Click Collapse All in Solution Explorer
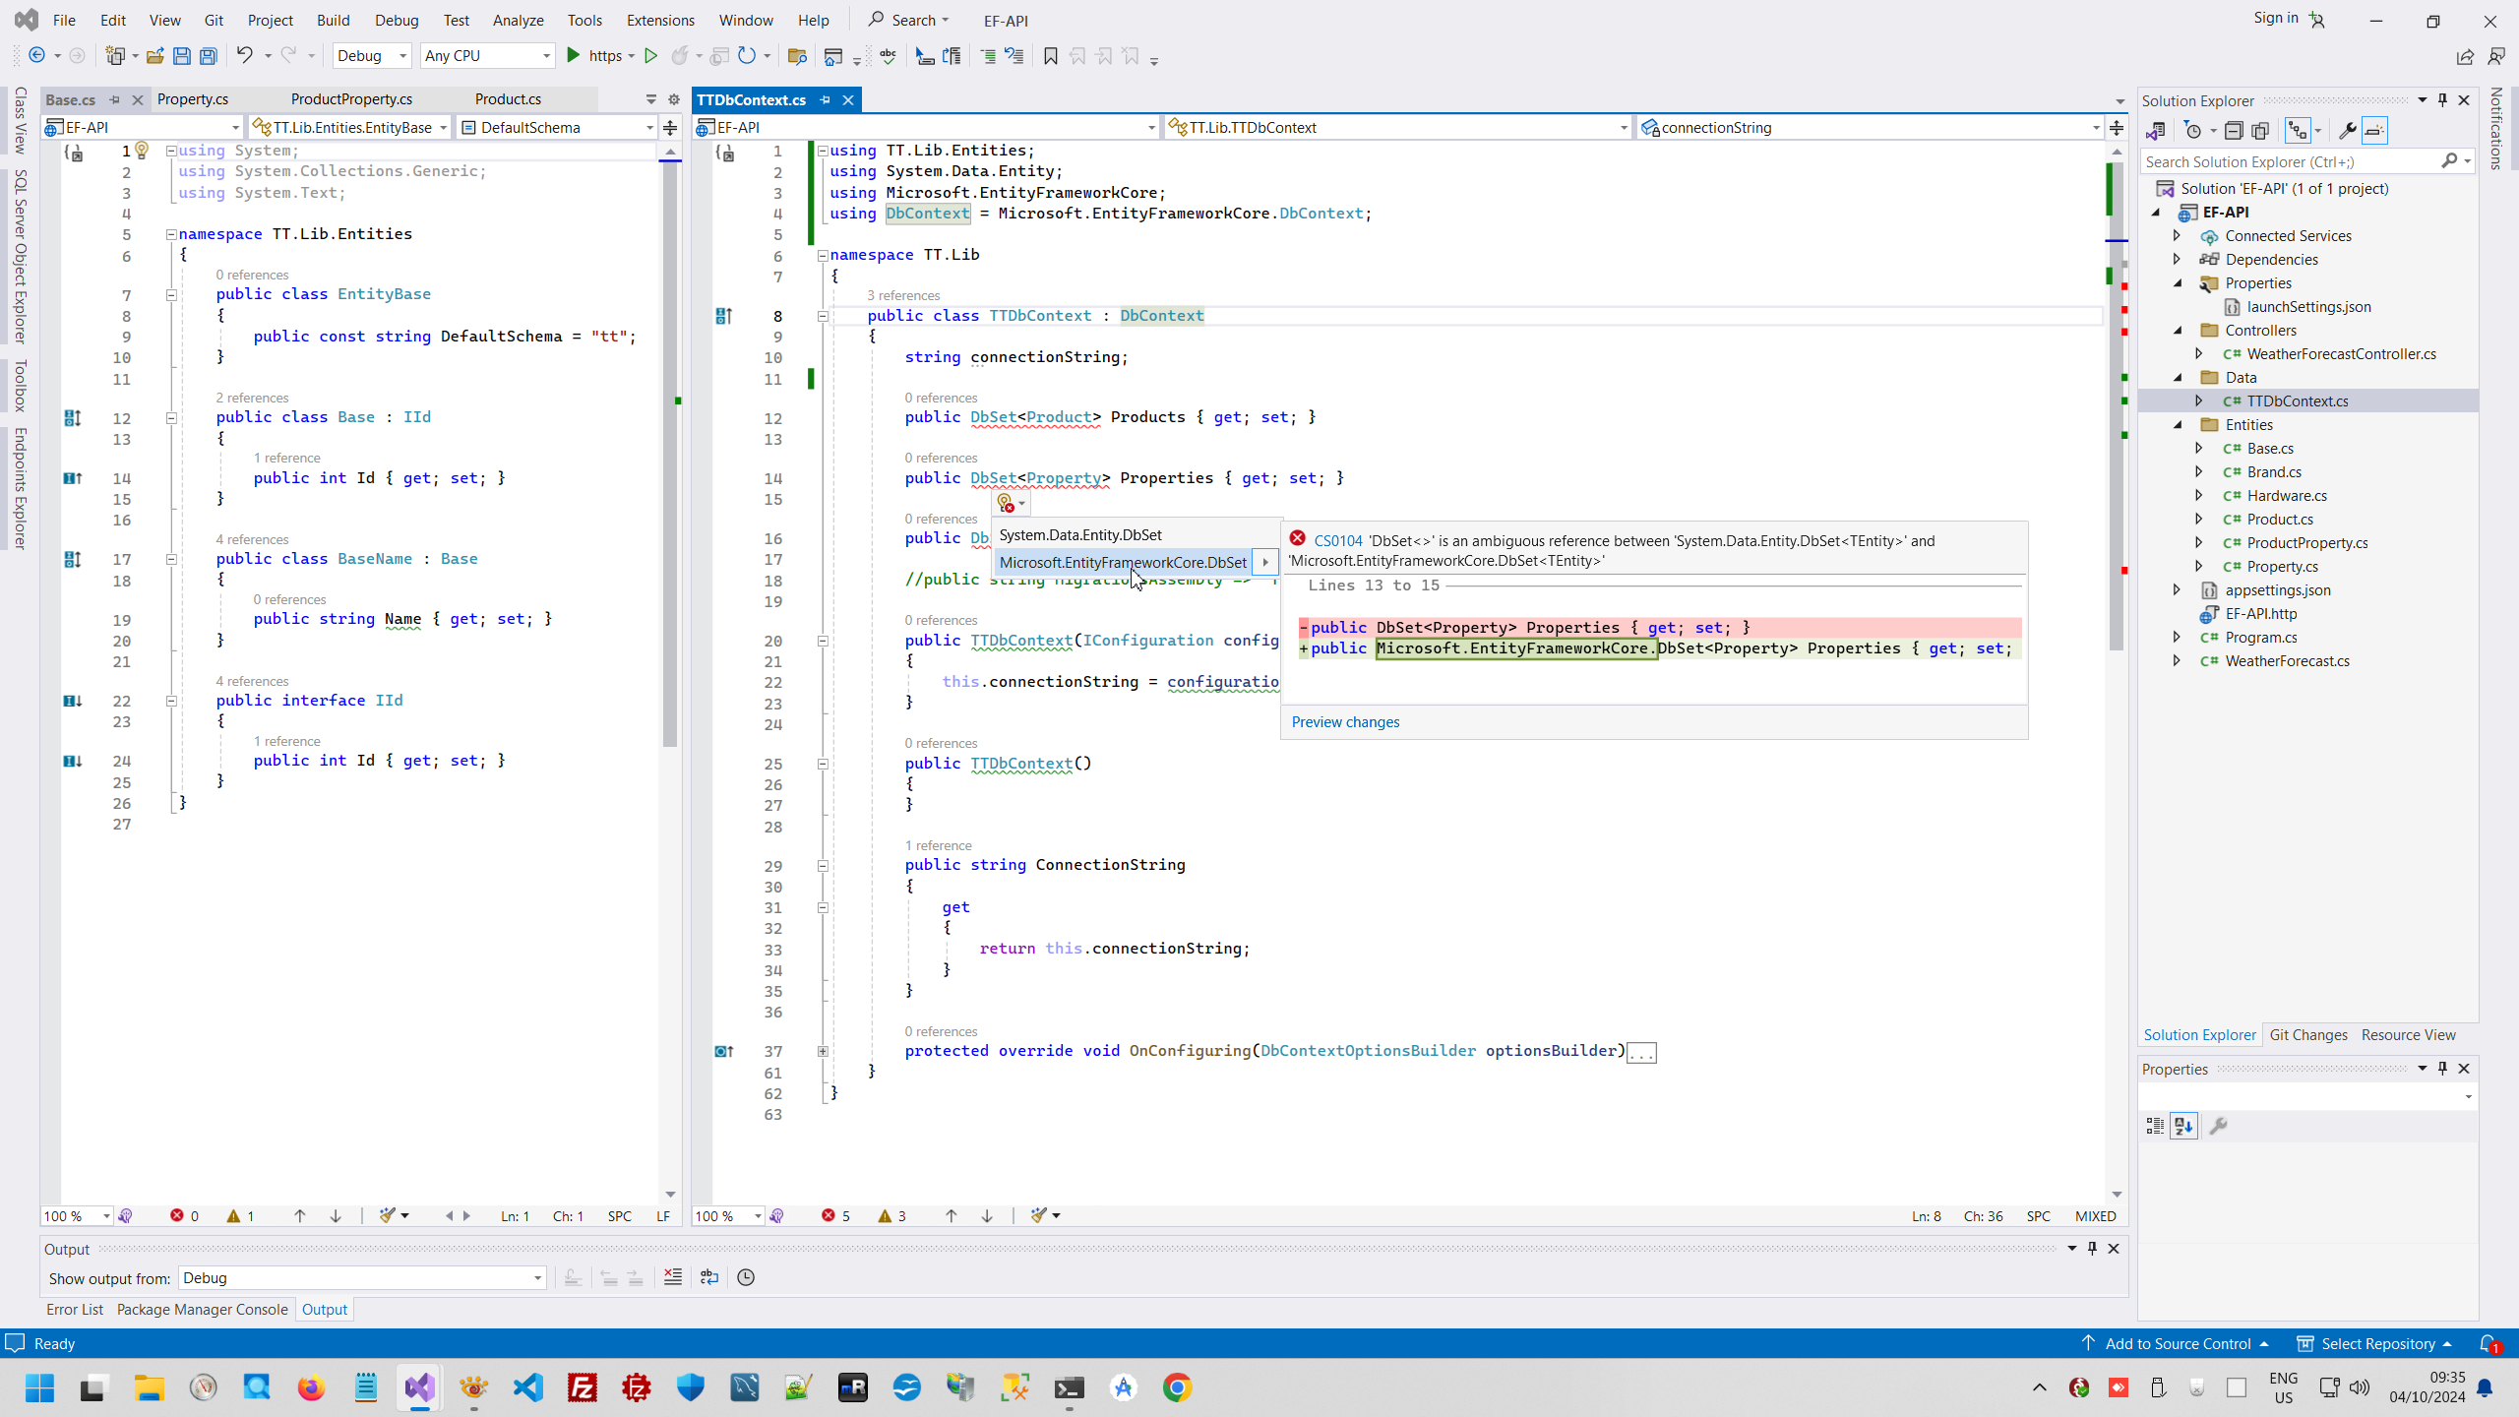The height and width of the screenshot is (1417, 2519). coord(2234,131)
